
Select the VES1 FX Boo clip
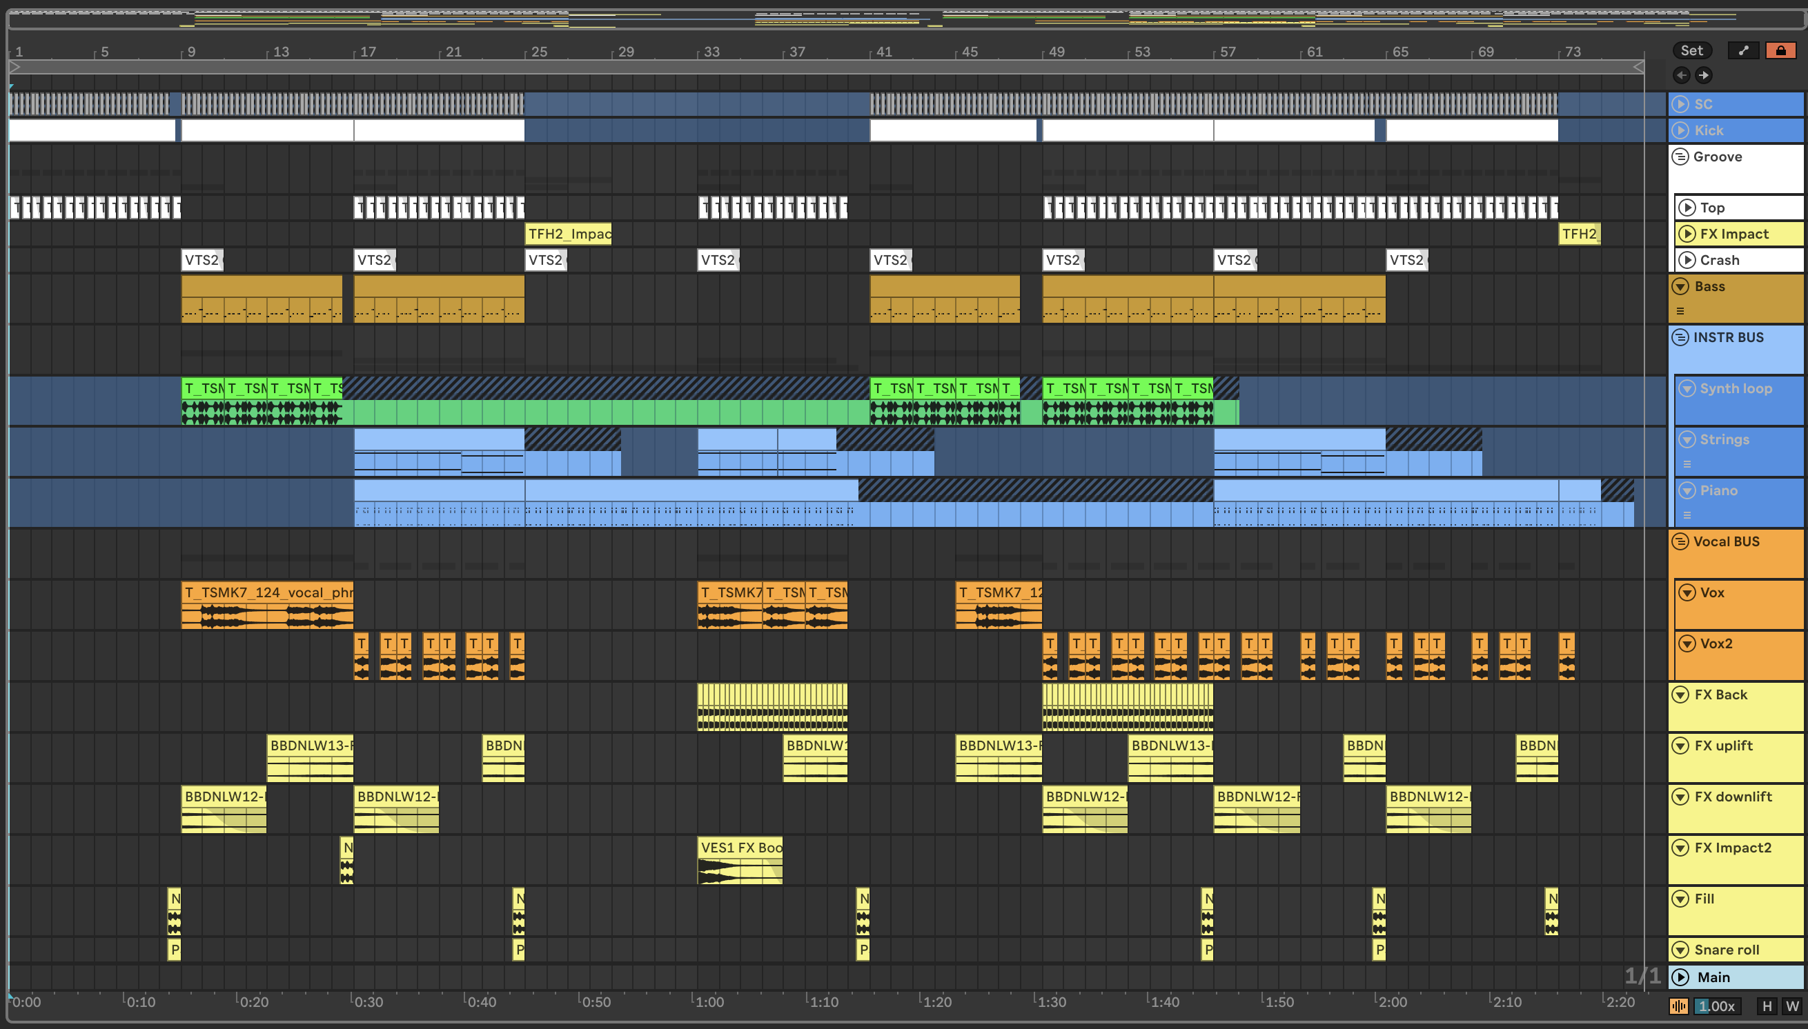pyautogui.click(x=740, y=848)
